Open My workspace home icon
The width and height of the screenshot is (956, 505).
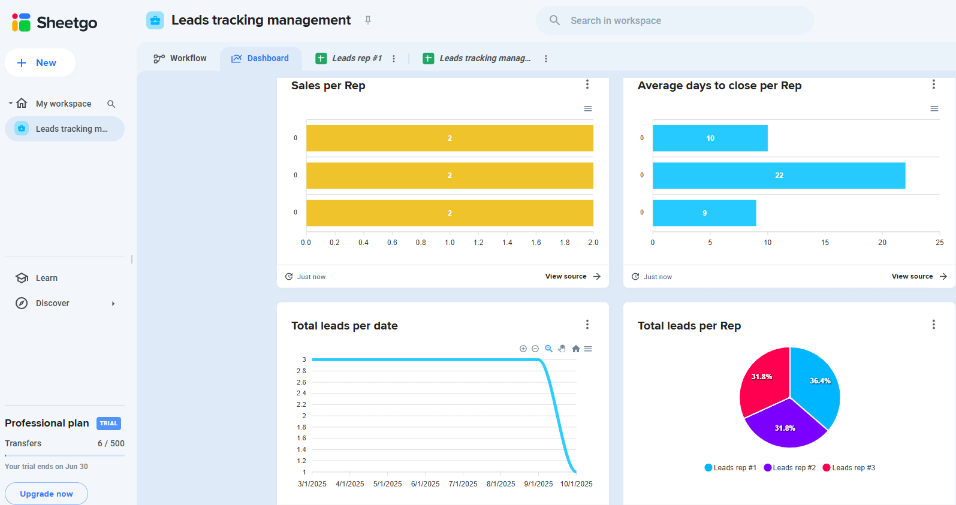click(22, 103)
